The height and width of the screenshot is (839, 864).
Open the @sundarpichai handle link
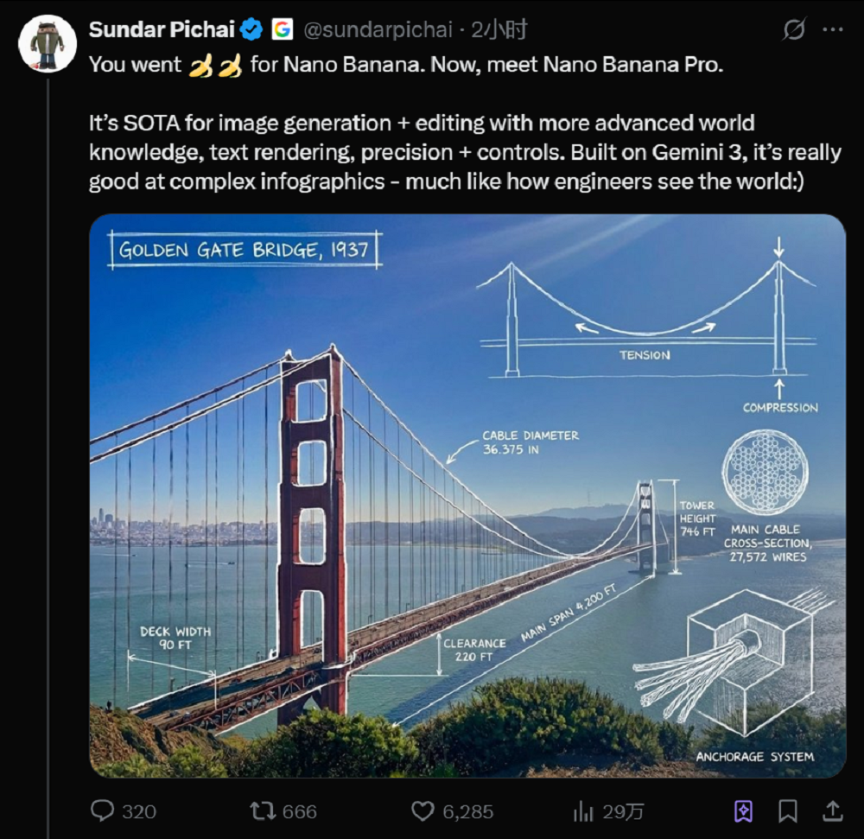378,30
